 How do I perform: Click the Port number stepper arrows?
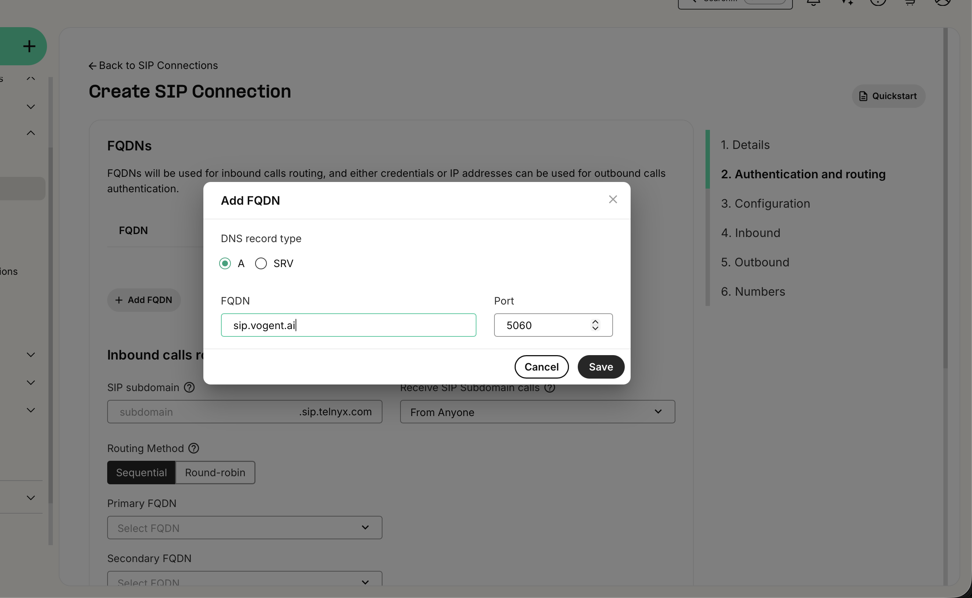(595, 325)
